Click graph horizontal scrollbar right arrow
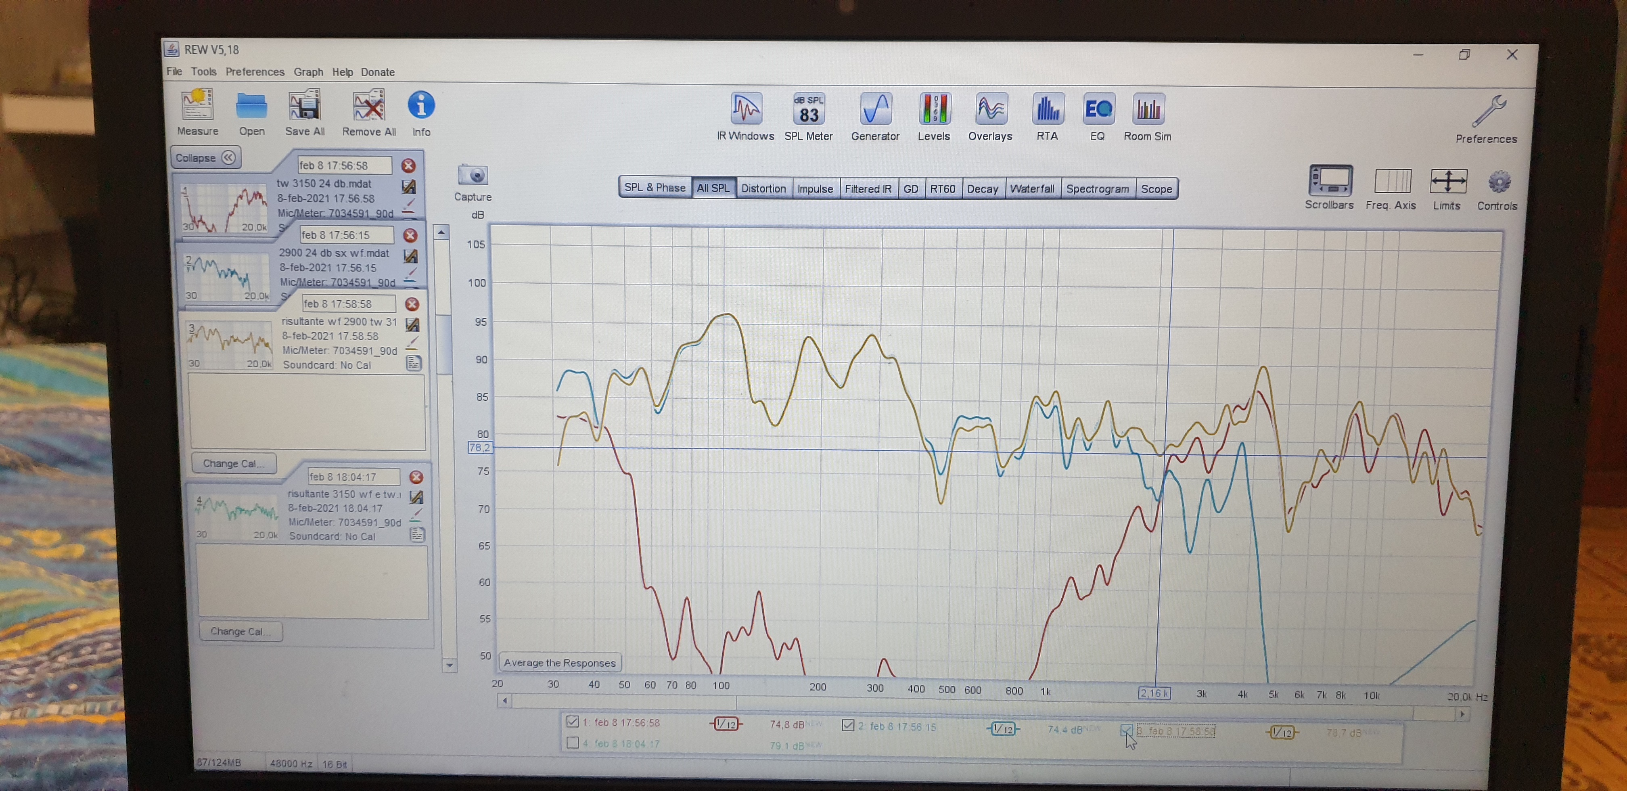This screenshot has height=791, width=1627. point(1462,714)
